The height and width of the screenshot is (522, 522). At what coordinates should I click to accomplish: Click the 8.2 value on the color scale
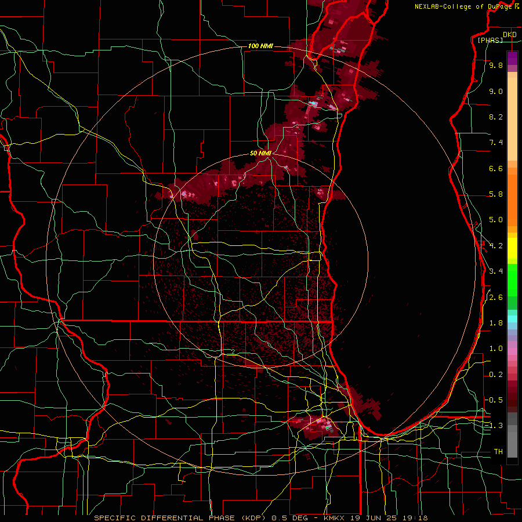point(496,117)
